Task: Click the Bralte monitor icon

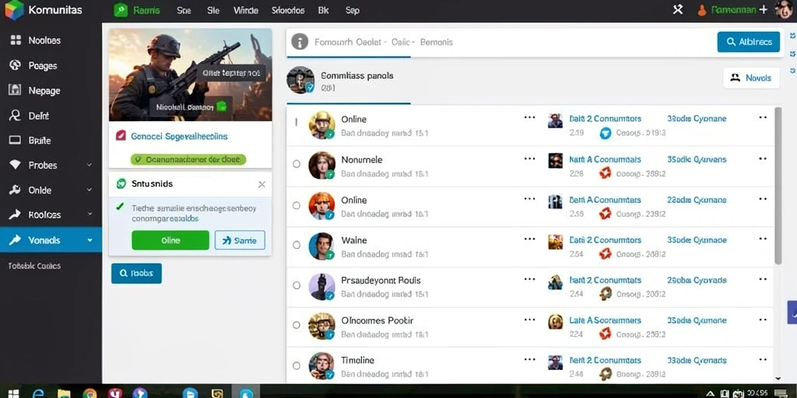Action: click(x=15, y=140)
